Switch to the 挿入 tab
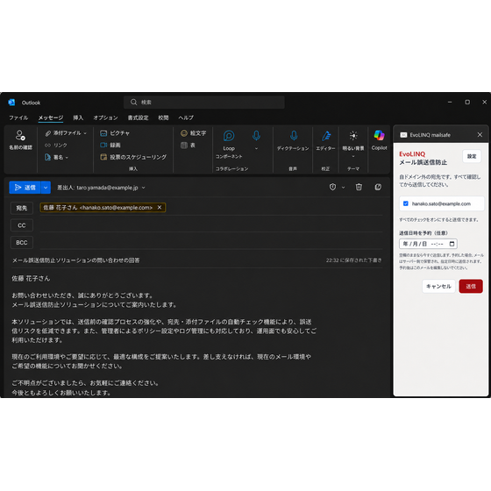The width and height of the screenshot is (491, 491). click(x=78, y=117)
